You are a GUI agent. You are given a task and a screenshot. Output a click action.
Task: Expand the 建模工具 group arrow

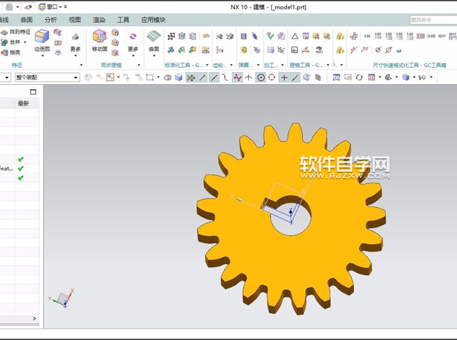pos(328,65)
